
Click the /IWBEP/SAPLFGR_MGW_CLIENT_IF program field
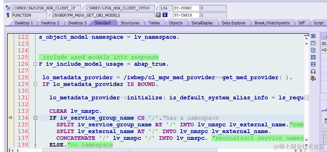coord(46,8)
